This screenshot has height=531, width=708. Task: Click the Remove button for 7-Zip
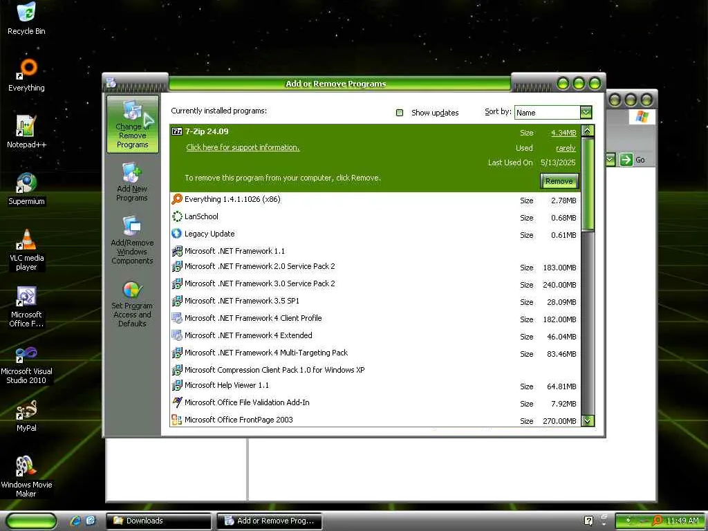point(559,181)
